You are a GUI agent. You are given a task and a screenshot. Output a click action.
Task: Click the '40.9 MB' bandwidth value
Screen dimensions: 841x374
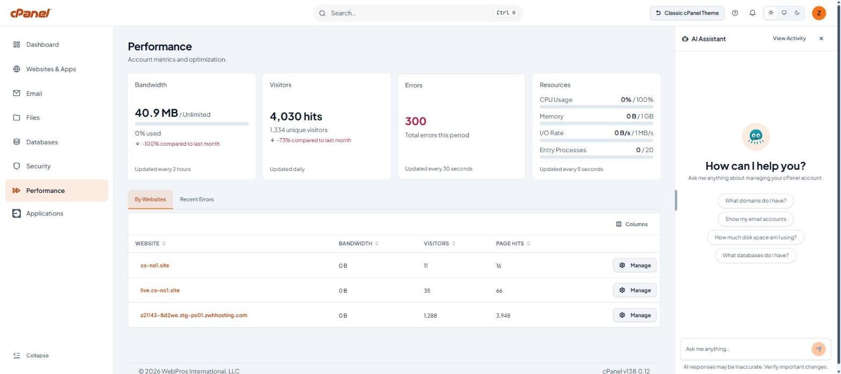pos(156,113)
